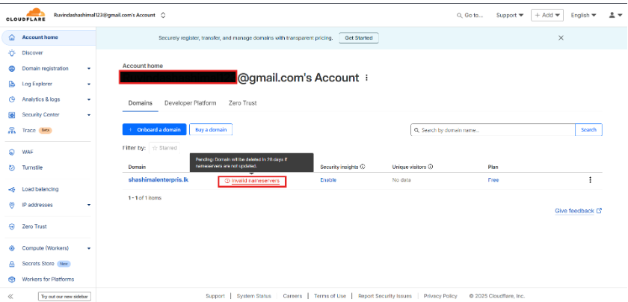628x302 pixels.
Task: Switch to the Developer Platform tab
Action: click(190, 103)
